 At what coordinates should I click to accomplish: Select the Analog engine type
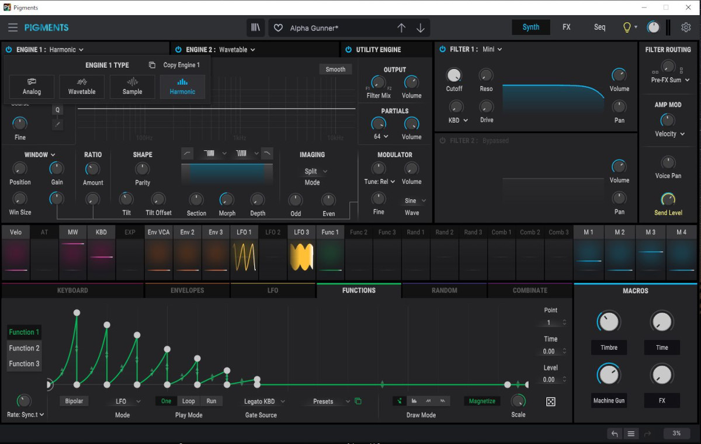tap(32, 86)
